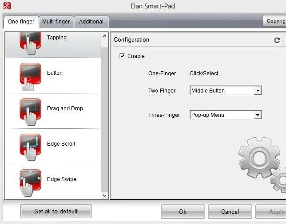Select the Tapping label in list
Viewport: 286px width, 224px height.
(x=57, y=38)
